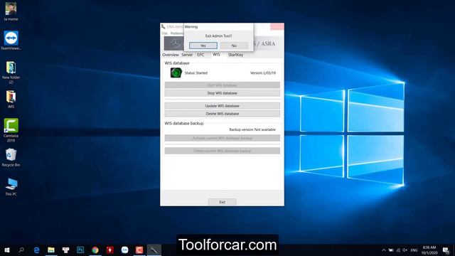Select the WIS tab
The height and width of the screenshot is (256, 455).
(216, 55)
